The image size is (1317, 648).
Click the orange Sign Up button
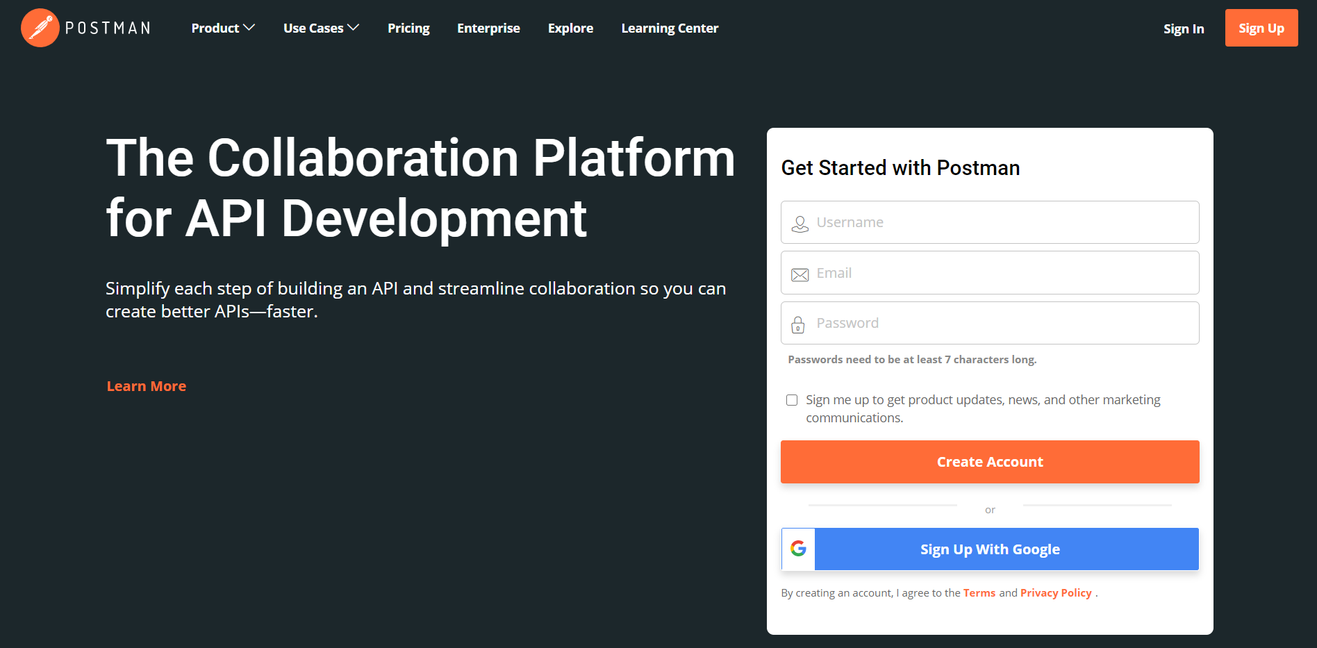[x=1261, y=28]
